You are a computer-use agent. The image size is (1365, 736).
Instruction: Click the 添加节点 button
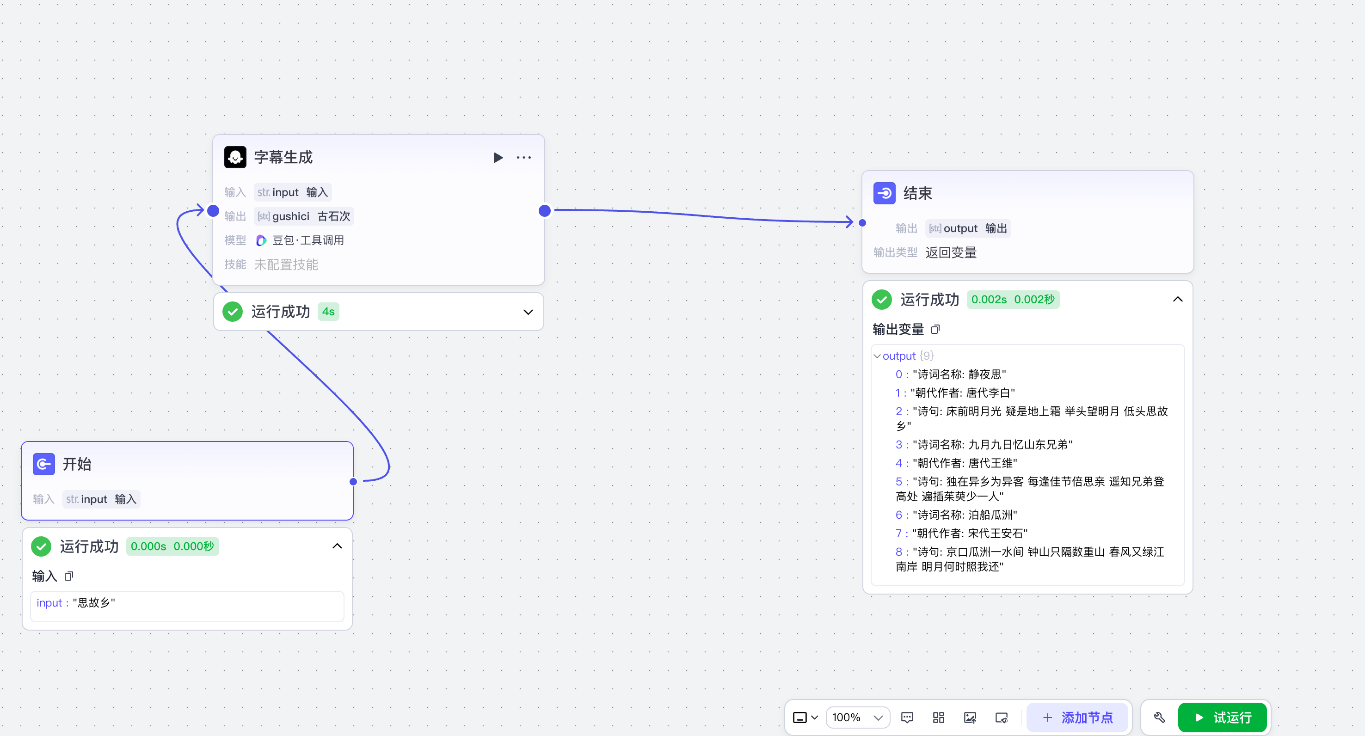(x=1077, y=718)
